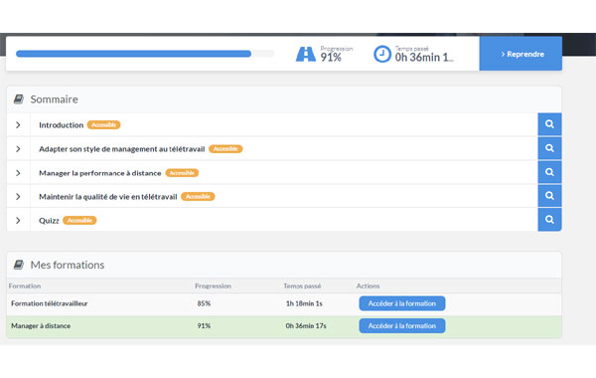This screenshot has width=596, height=378.
Task: Click the '0h 36min 1...' time in top bar
Action: point(424,57)
